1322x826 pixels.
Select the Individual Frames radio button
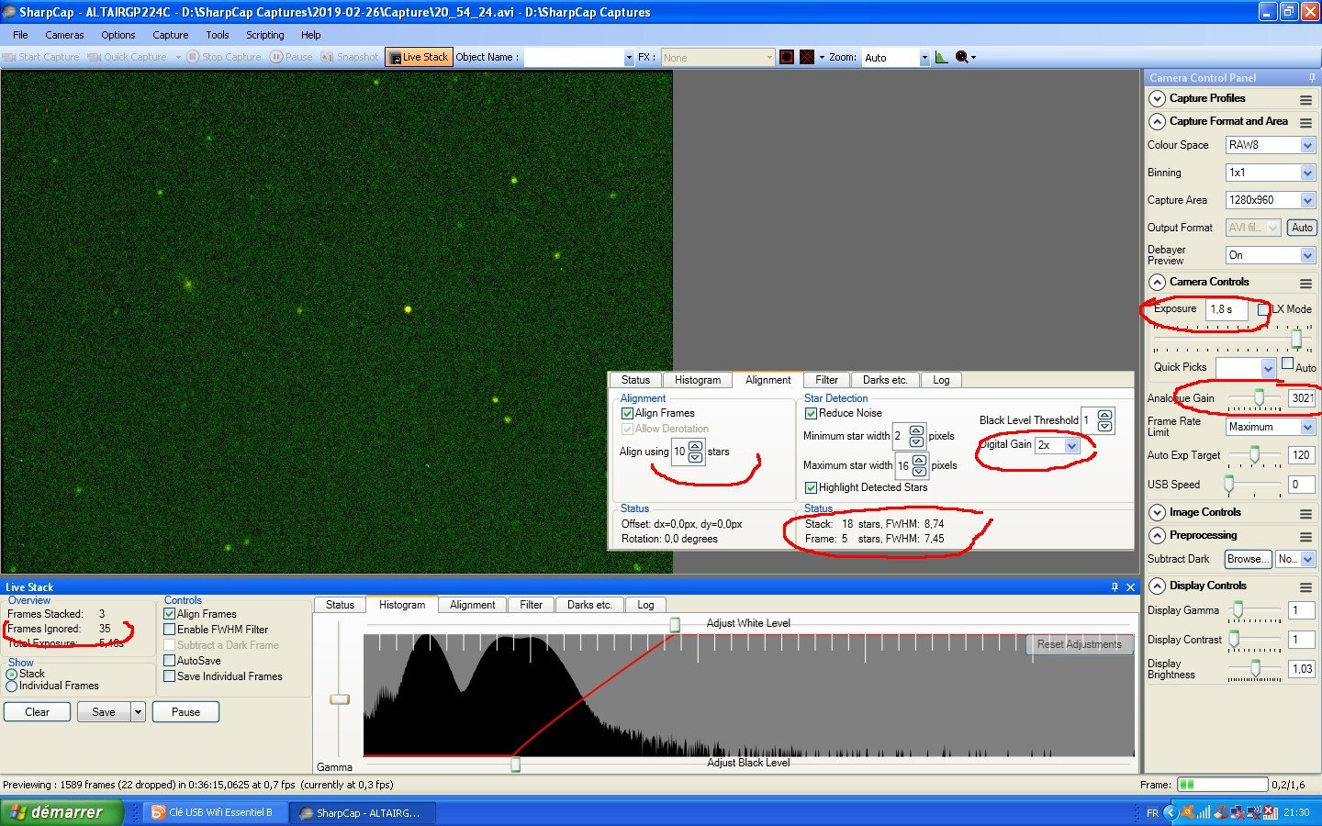click(x=12, y=686)
